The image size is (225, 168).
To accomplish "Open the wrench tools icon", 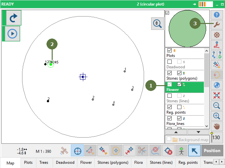I will [217, 25].
